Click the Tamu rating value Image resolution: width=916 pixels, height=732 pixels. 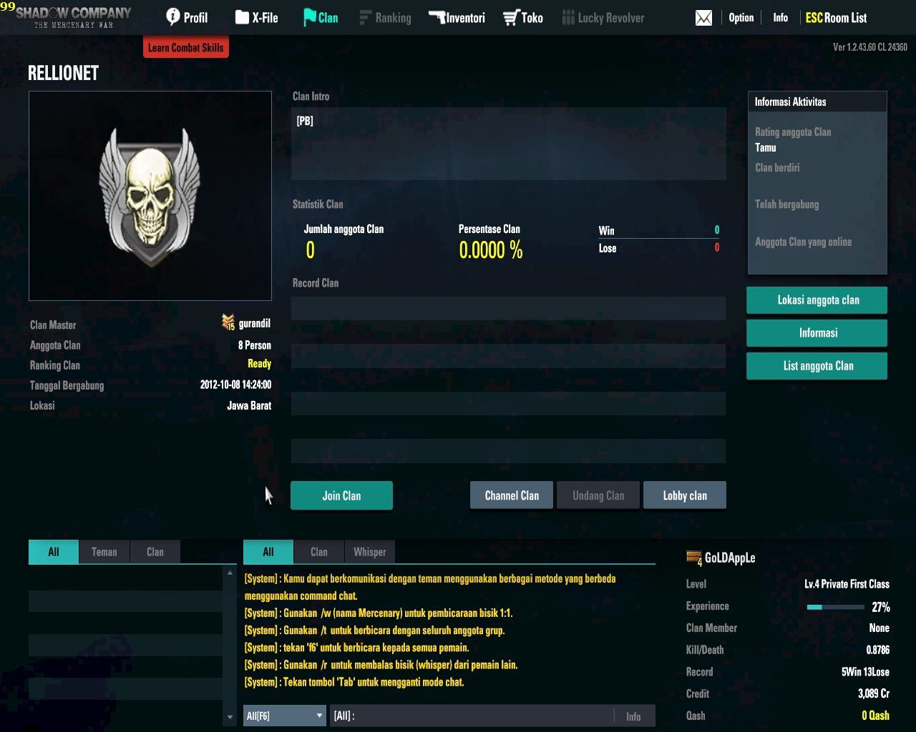766,148
